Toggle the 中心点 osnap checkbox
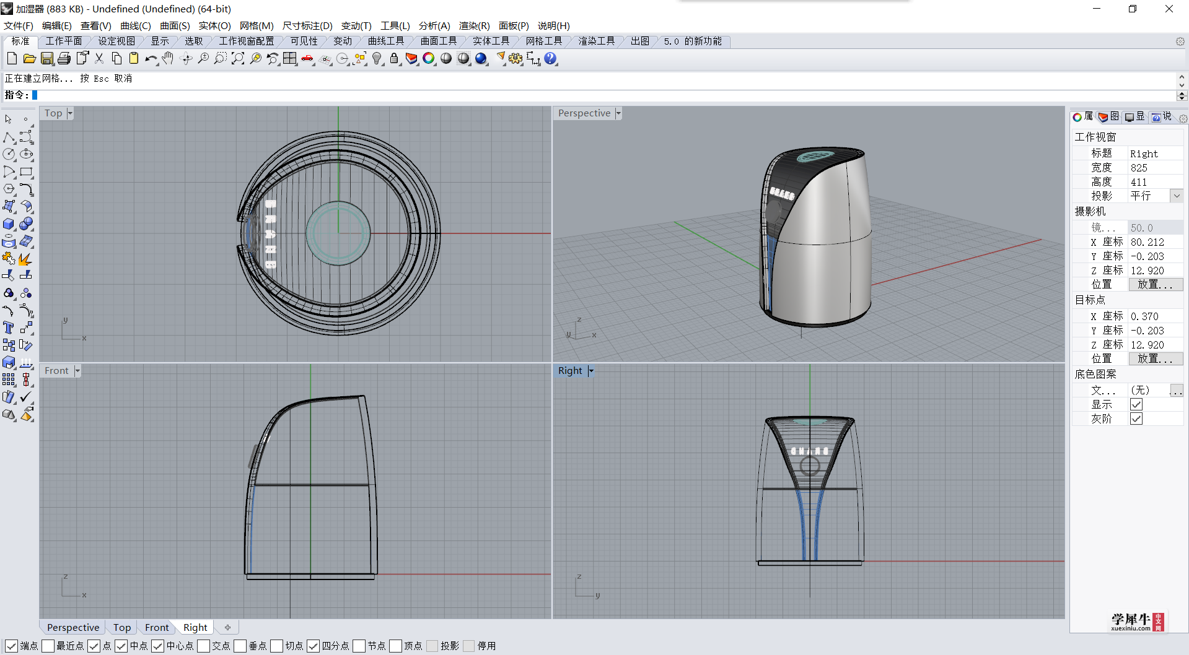This screenshot has height=655, width=1189. pos(158,646)
